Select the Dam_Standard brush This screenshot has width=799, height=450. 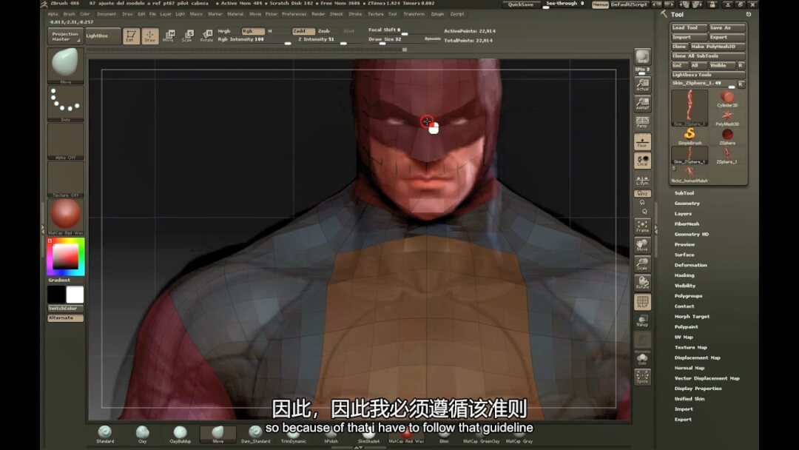[255, 434]
